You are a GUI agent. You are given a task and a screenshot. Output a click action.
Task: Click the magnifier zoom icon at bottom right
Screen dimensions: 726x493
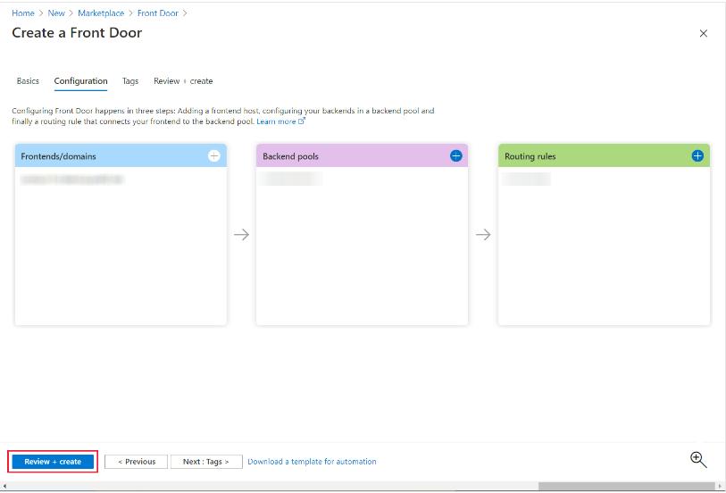pyautogui.click(x=698, y=460)
